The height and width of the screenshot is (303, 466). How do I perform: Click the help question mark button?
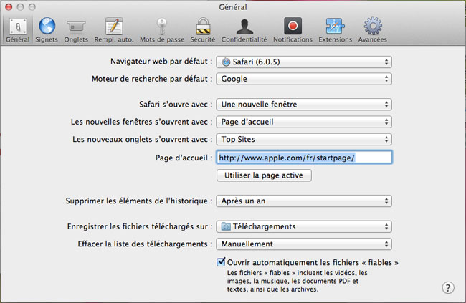pos(448,287)
